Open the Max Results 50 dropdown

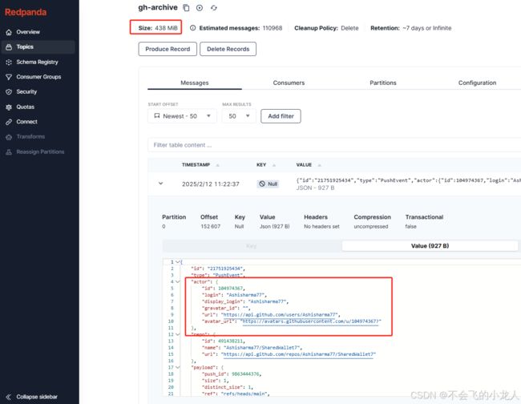[239, 116]
